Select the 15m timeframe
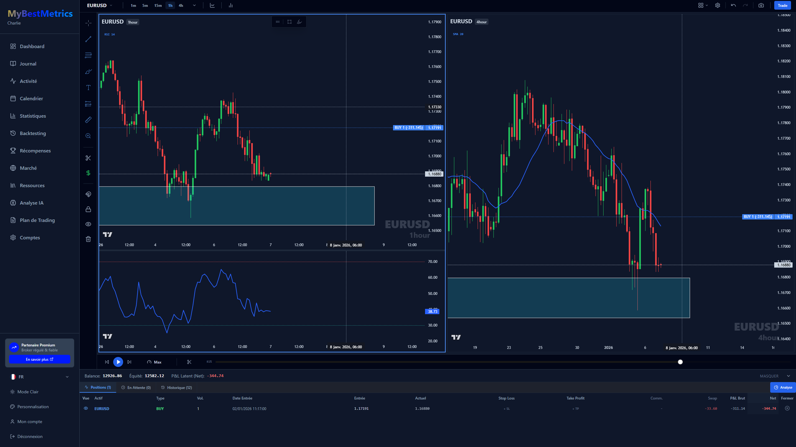This screenshot has height=447, width=796. point(158,5)
